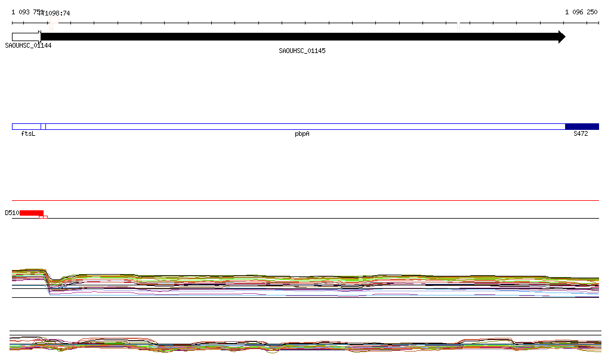Click the pbpA label text
The height and width of the screenshot is (364, 611).
[x=302, y=134]
